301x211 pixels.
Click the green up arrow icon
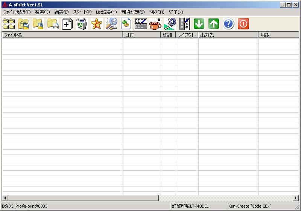214,24
